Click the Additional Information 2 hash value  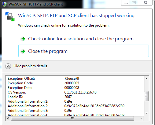point(94,106)
